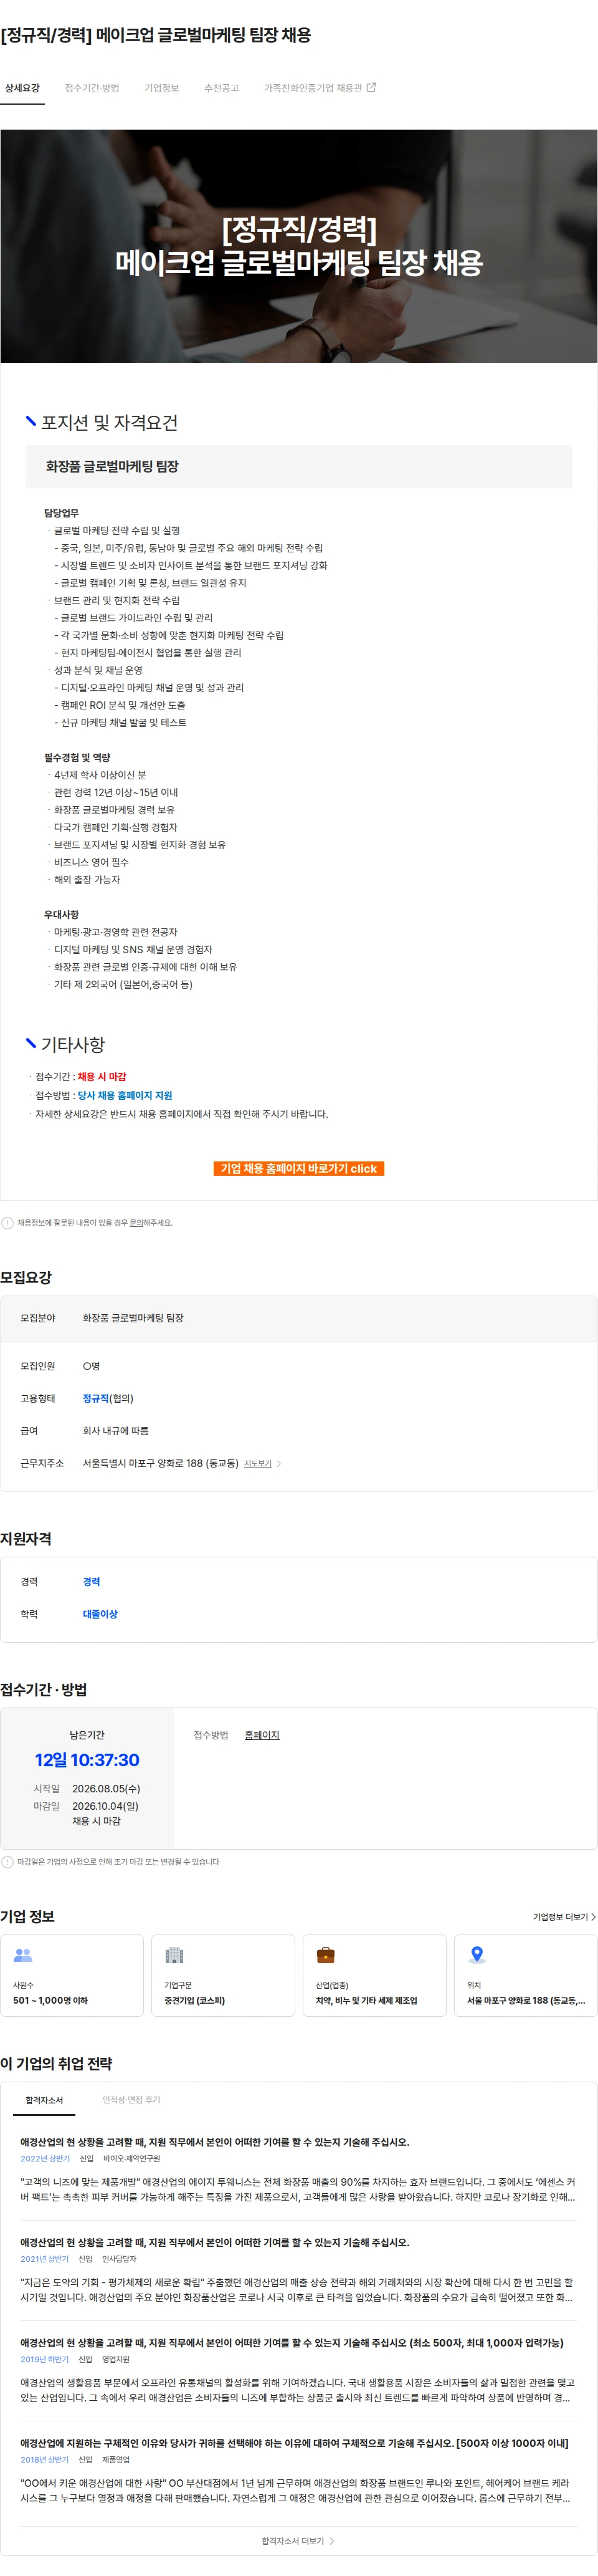Click 화장품 글로벌마케팅 팀장 position heading
Image resolution: width=598 pixels, height=2576 pixels.
[x=112, y=466]
